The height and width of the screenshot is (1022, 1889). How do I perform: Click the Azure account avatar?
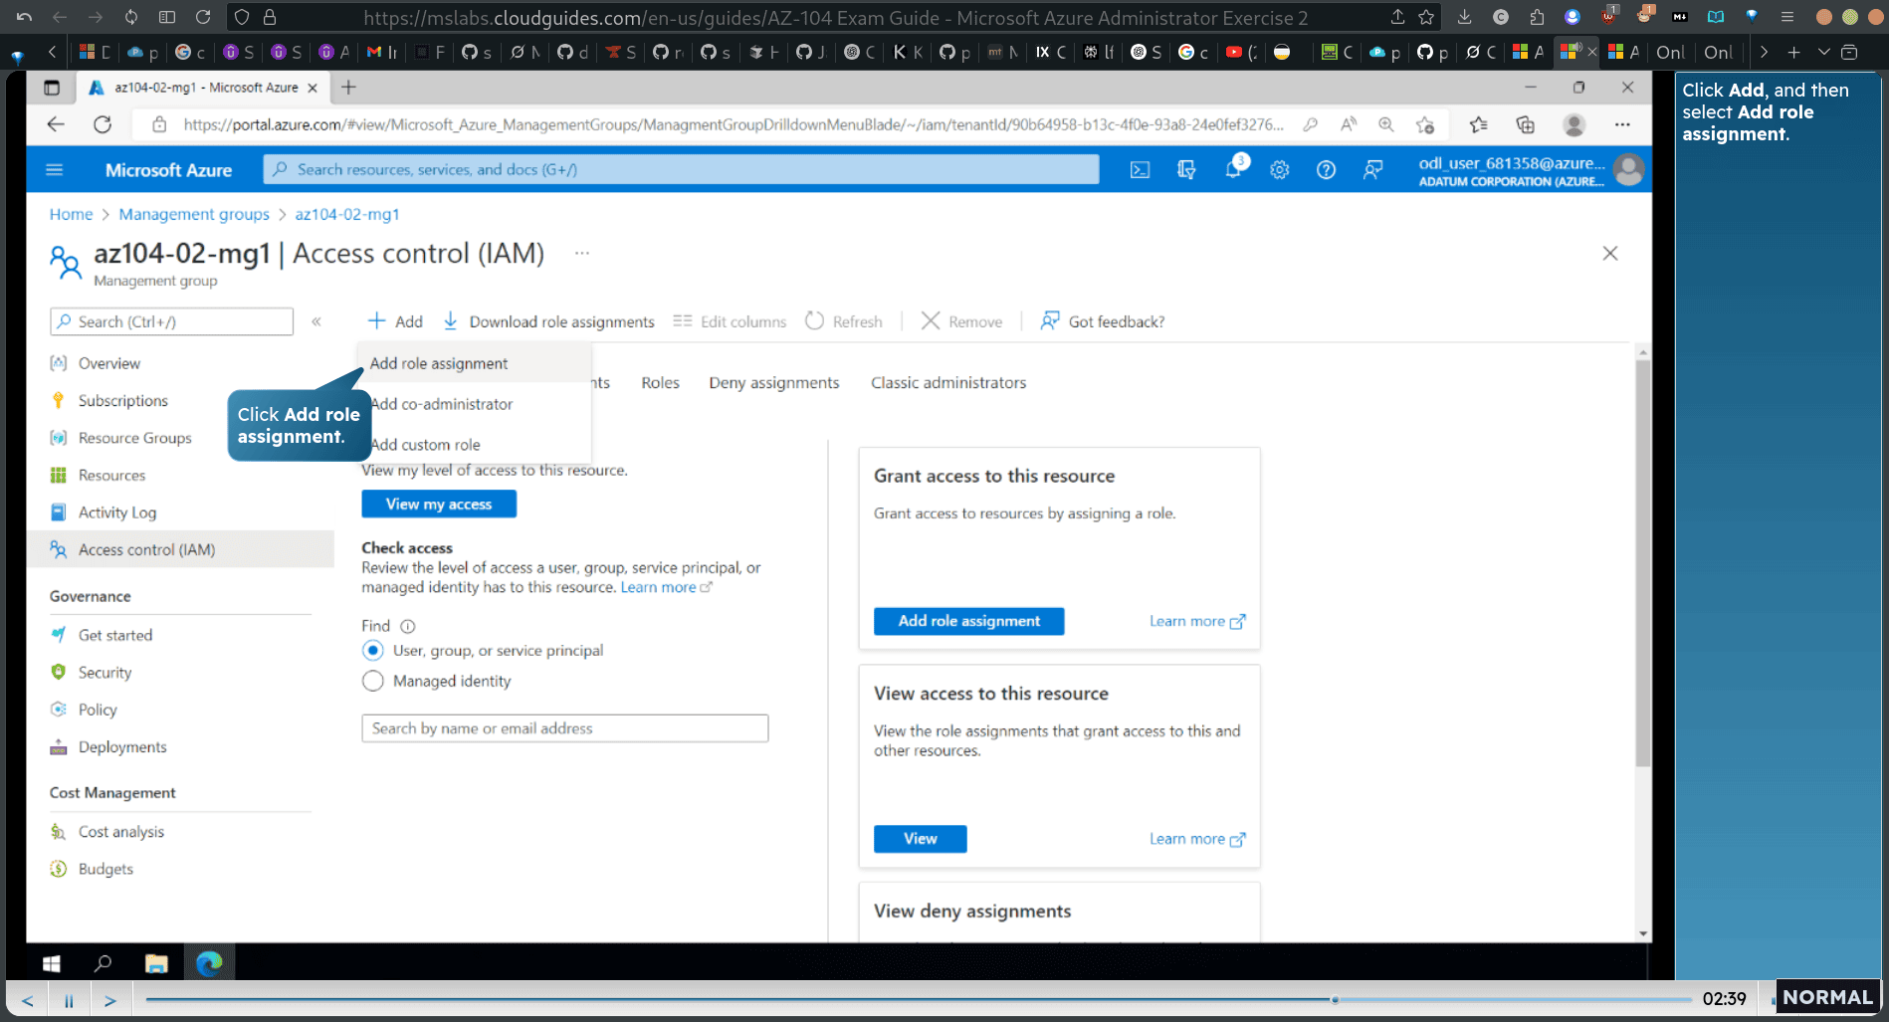[x=1628, y=170]
